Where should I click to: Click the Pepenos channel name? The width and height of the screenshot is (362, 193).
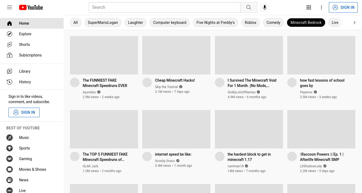click(306, 92)
